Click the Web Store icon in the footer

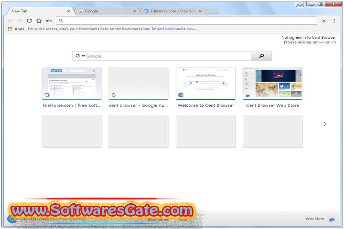pos(332,219)
